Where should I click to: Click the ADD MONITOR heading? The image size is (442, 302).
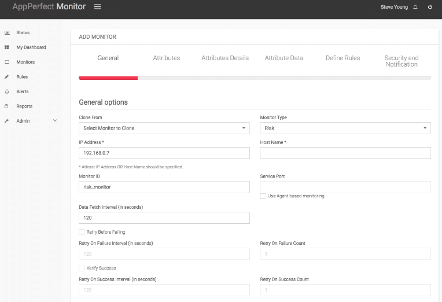[x=97, y=37]
